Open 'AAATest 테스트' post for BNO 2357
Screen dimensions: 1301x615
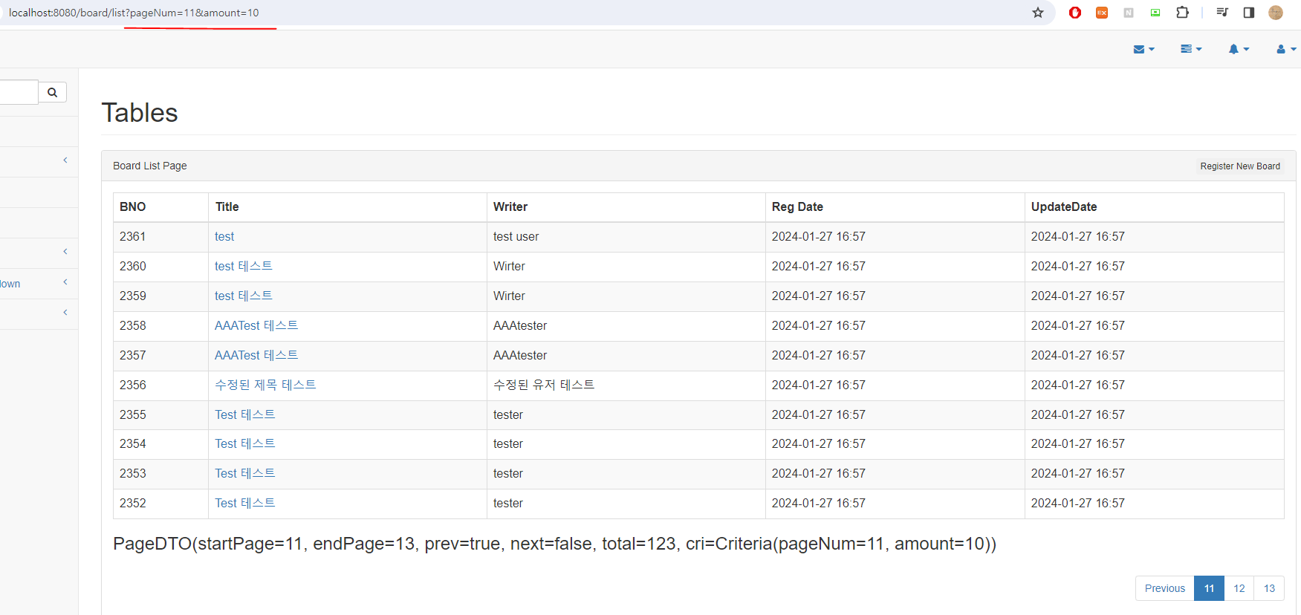[256, 355]
